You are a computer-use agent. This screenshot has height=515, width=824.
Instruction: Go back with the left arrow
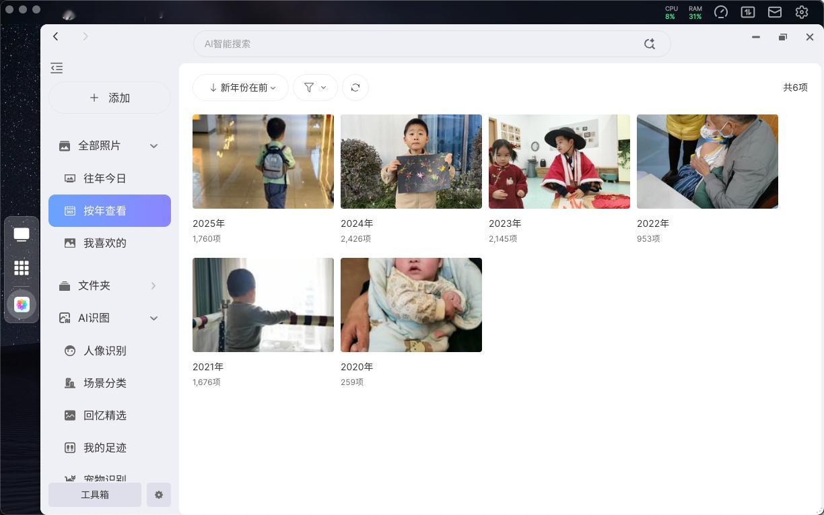pyautogui.click(x=56, y=36)
